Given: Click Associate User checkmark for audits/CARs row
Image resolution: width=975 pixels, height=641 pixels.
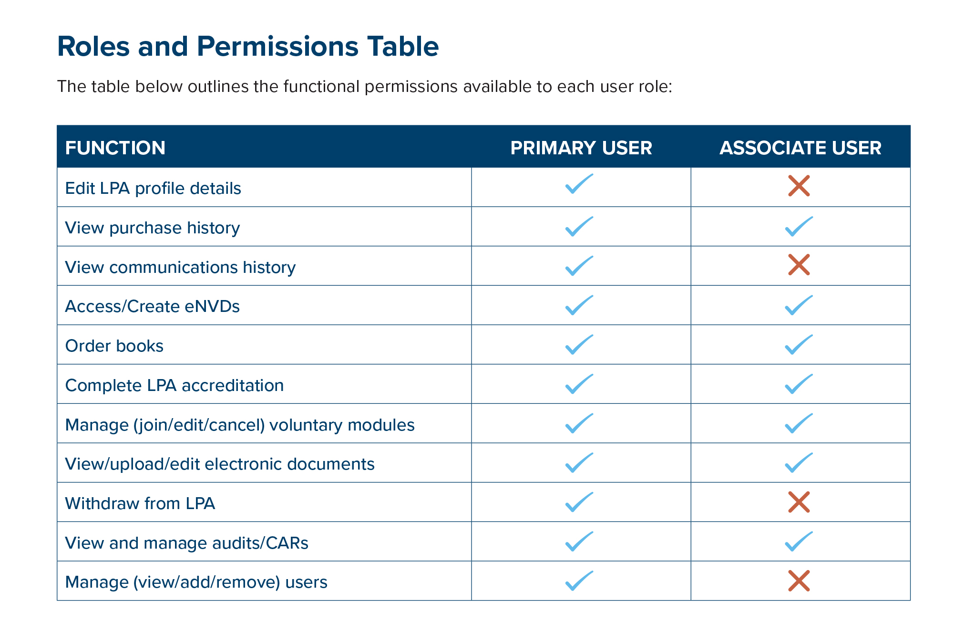Looking at the screenshot, I should click(x=799, y=541).
